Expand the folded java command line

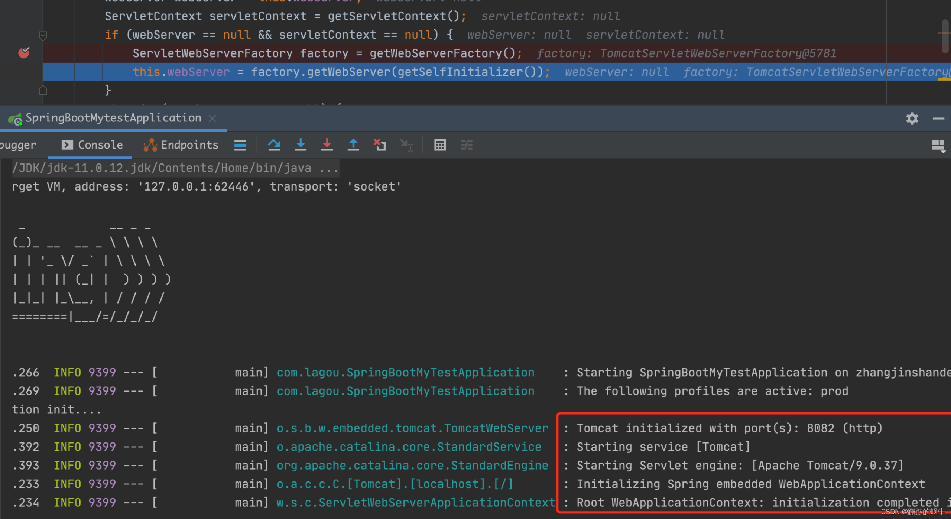point(329,168)
